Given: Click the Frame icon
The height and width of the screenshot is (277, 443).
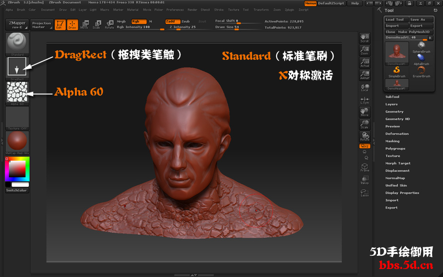Looking at the screenshot, I should 365,167.
